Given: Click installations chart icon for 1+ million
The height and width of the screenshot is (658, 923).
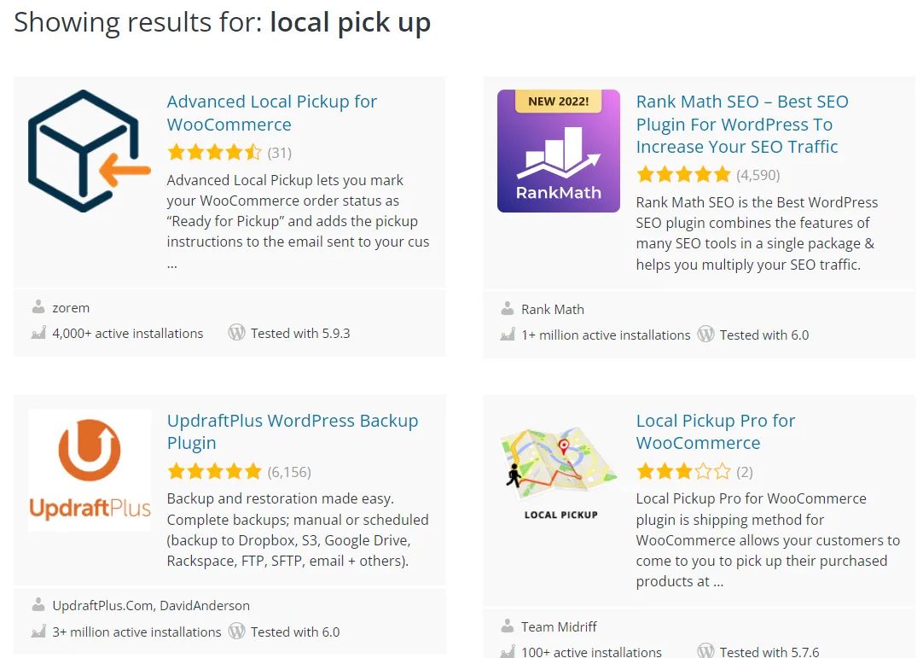Looking at the screenshot, I should [x=508, y=335].
